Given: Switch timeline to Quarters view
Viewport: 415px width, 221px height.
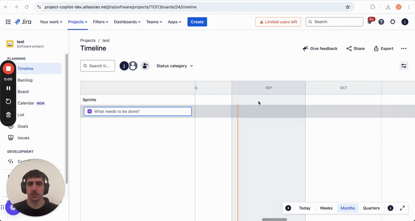Looking at the screenshot, I should point(371,208).
